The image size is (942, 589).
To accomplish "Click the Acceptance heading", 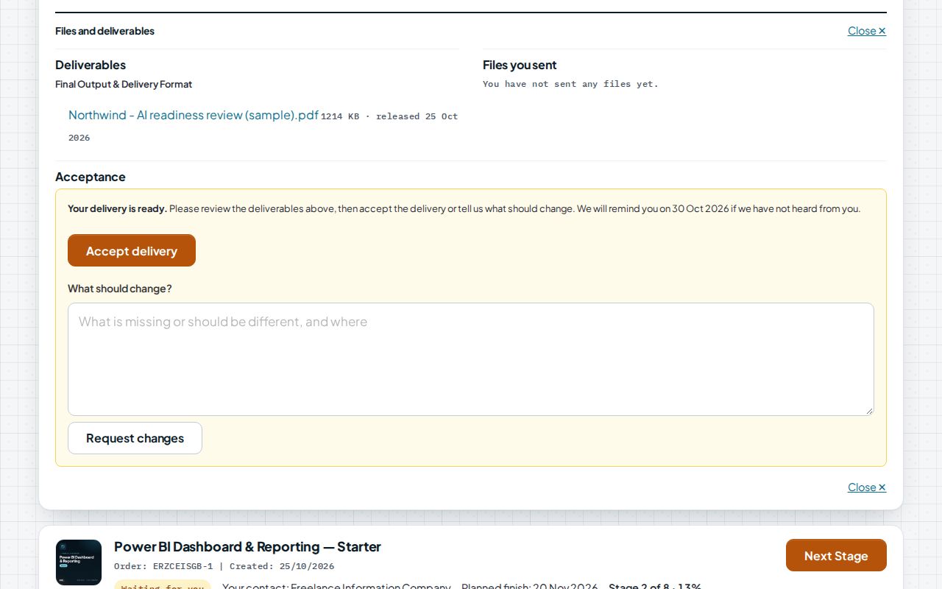I will point(91,177).
